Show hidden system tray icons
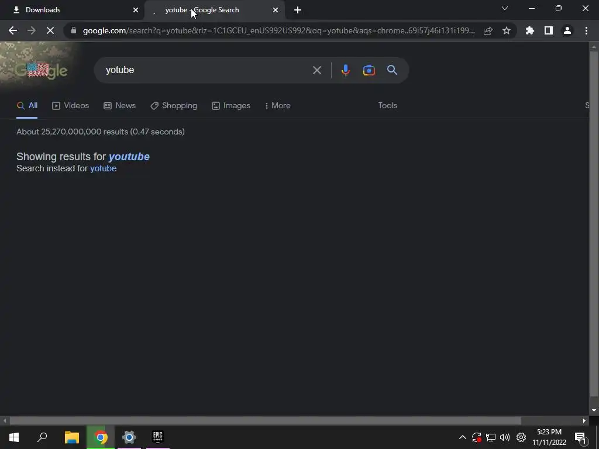This screenshot has height=449, width=599. point(462,437)
